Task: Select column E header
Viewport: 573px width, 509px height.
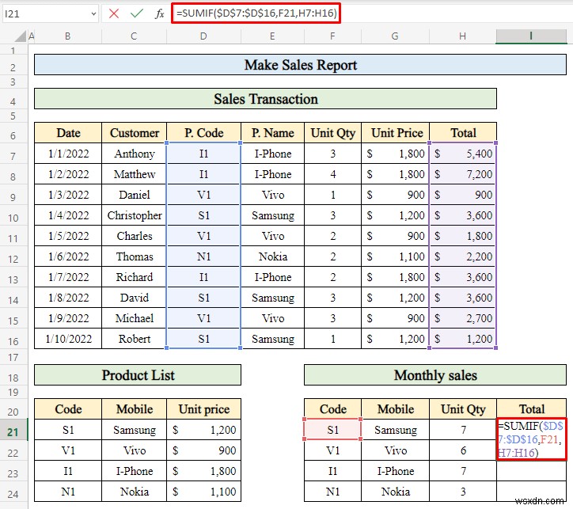Action: pos(272,36)
